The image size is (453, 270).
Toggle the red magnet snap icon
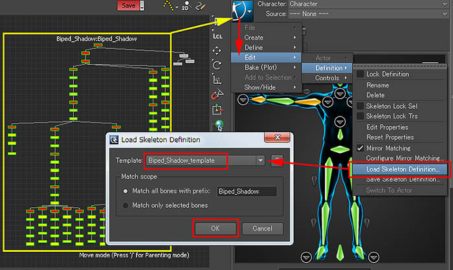pyautogui.click(x=217, y=95)
